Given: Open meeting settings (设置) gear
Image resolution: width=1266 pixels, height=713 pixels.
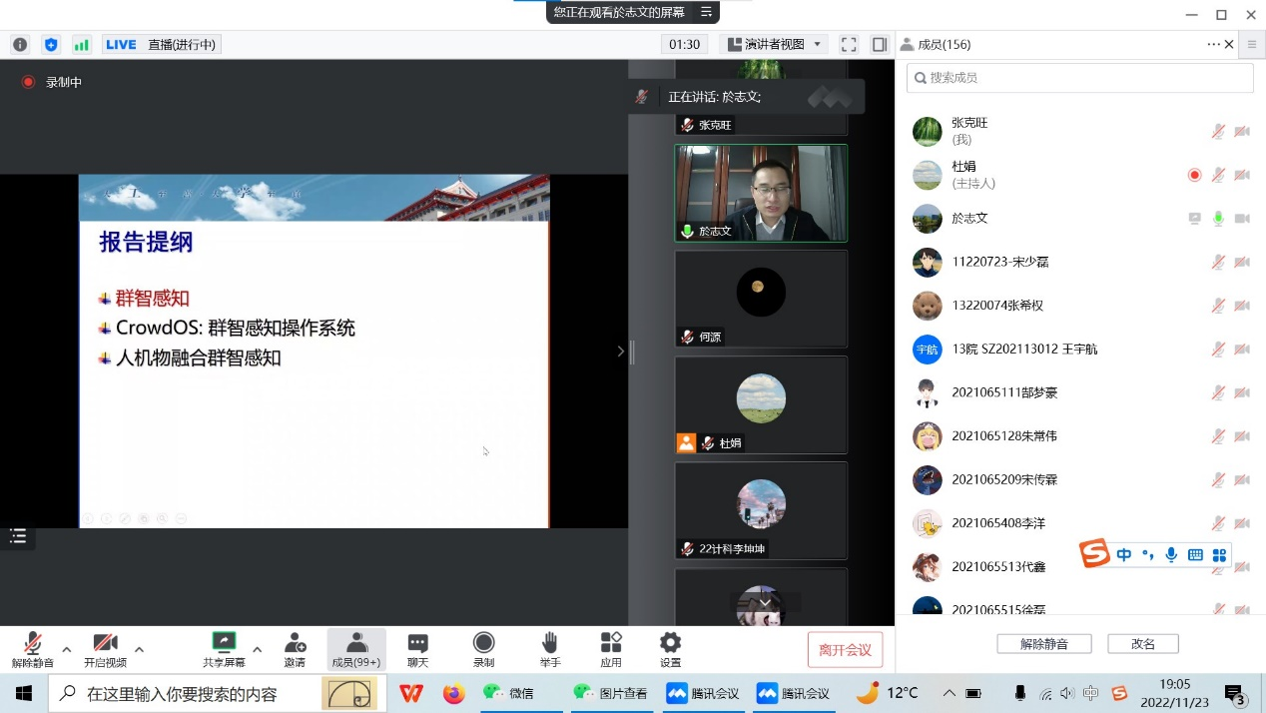Looking at the screenshot, I should pos(670,649).
